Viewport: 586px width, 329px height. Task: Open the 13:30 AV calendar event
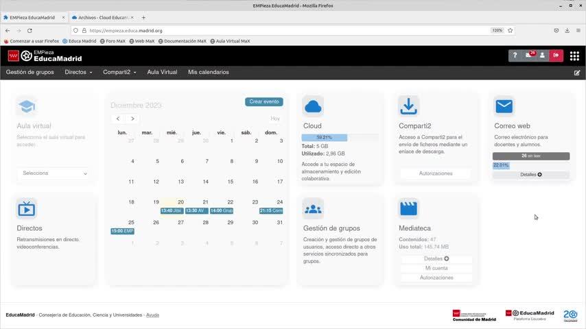pyautogui.click(x=196, y=210)
